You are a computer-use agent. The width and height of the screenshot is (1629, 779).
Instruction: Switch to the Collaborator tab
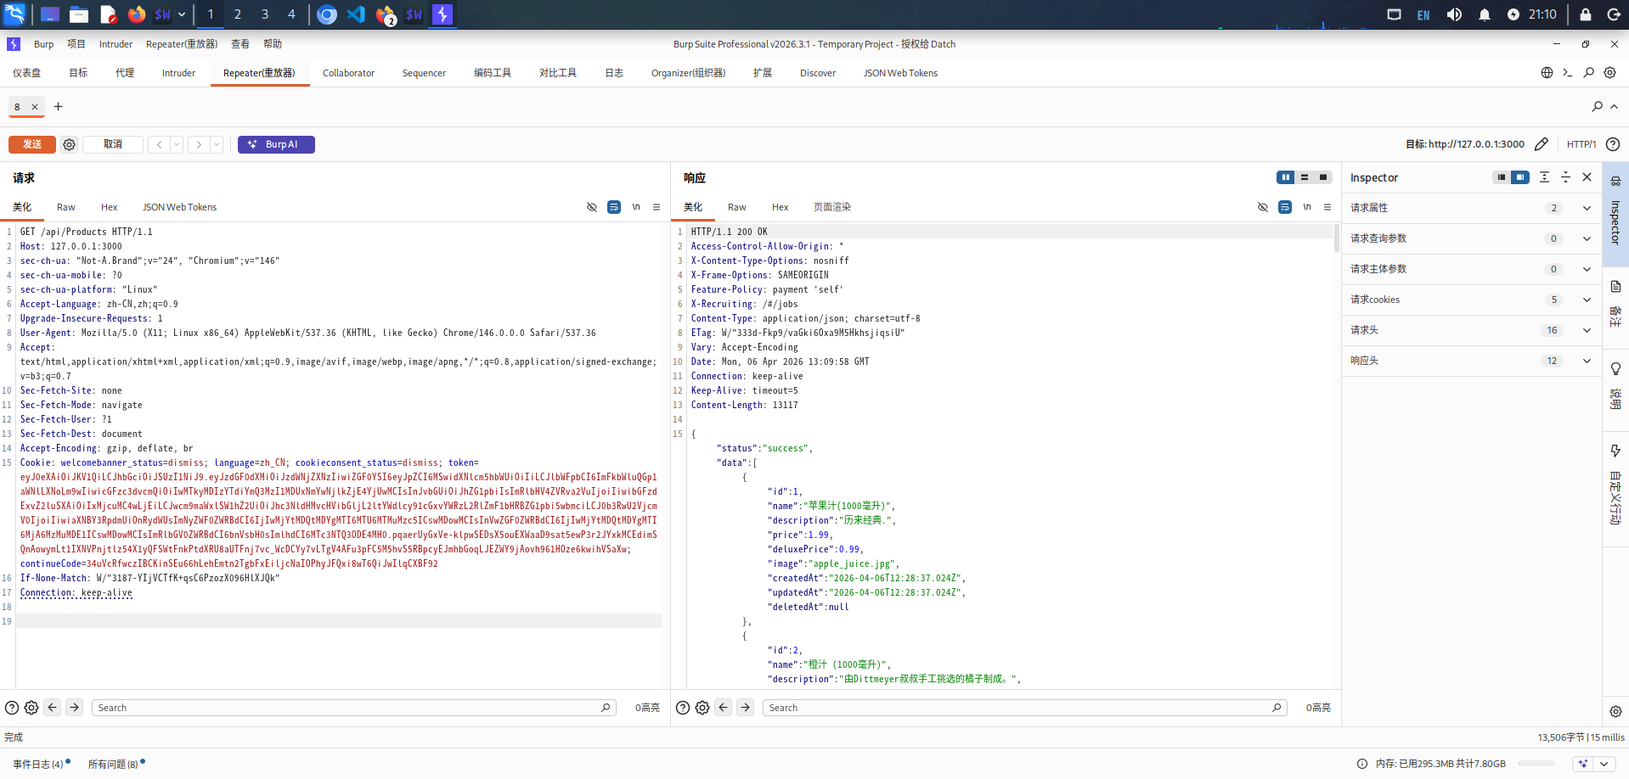(348, 73)
